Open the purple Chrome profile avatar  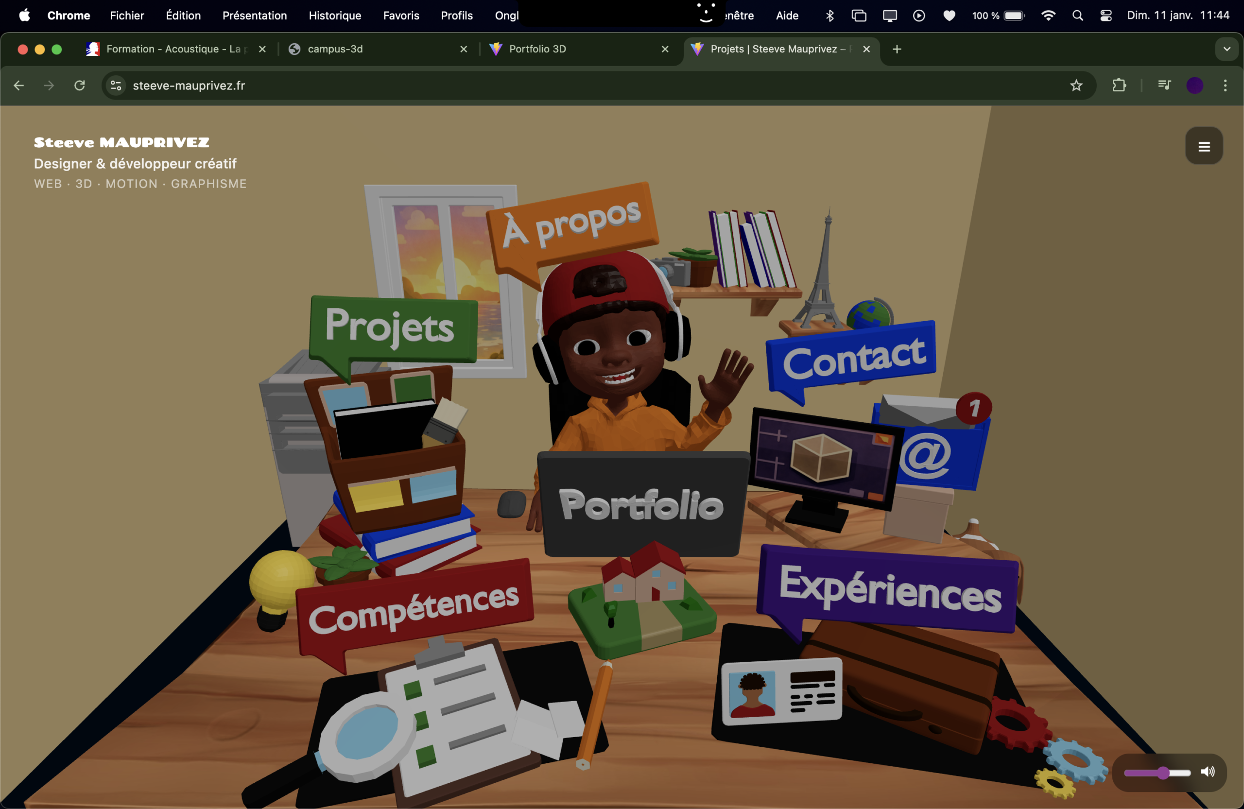pyautogui.click(x=1194, y=85)
